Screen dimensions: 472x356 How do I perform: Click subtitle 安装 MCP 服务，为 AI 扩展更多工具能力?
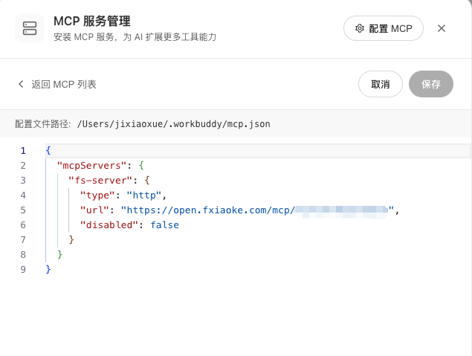tap(135, 37)
